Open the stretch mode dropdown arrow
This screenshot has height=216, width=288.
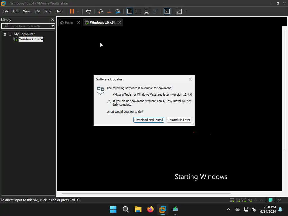coord(185,11)
